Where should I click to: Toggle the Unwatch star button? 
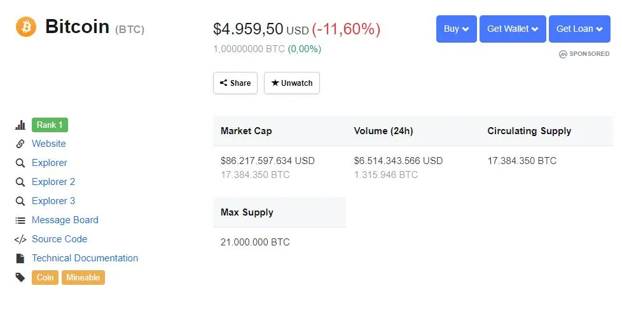291,83
